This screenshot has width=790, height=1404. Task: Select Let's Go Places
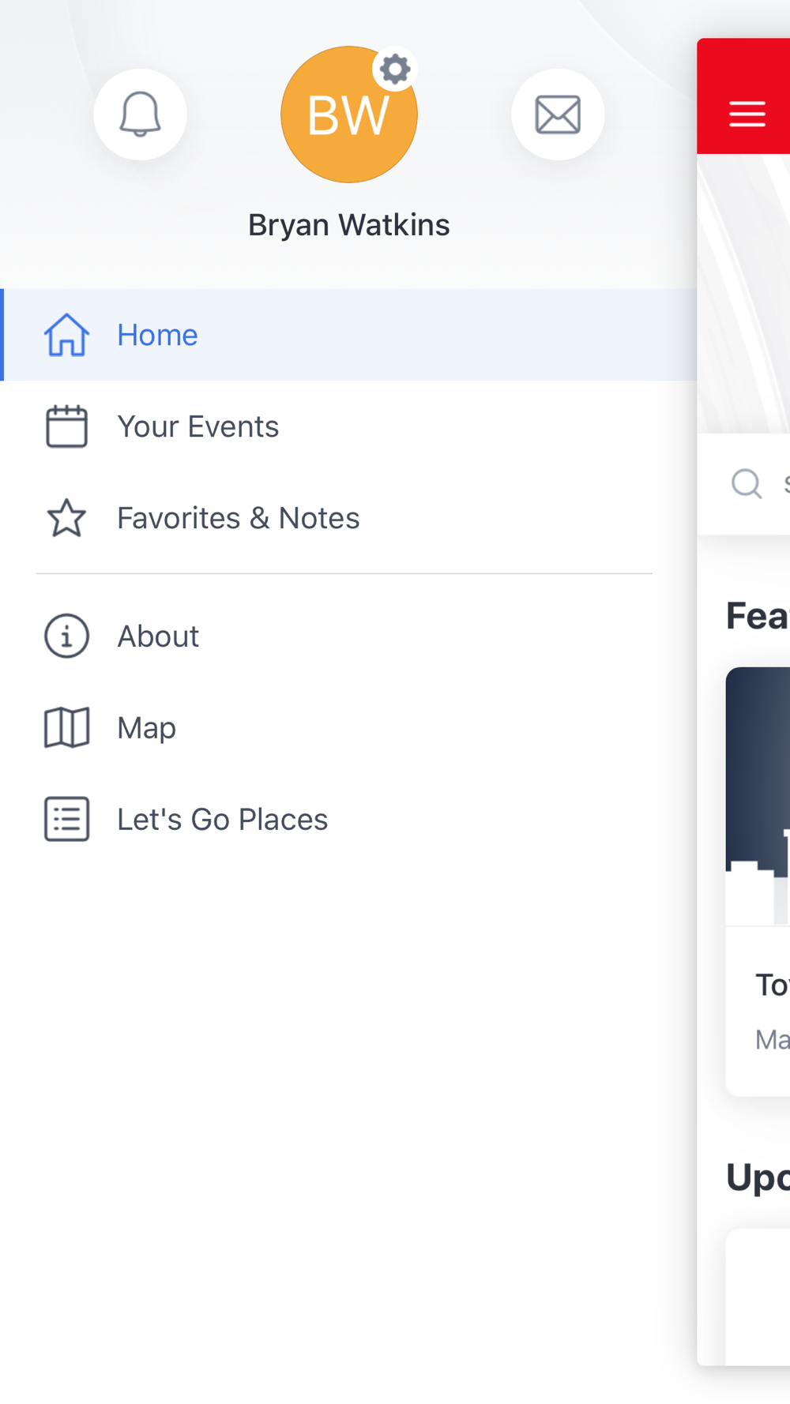[348, 819]
